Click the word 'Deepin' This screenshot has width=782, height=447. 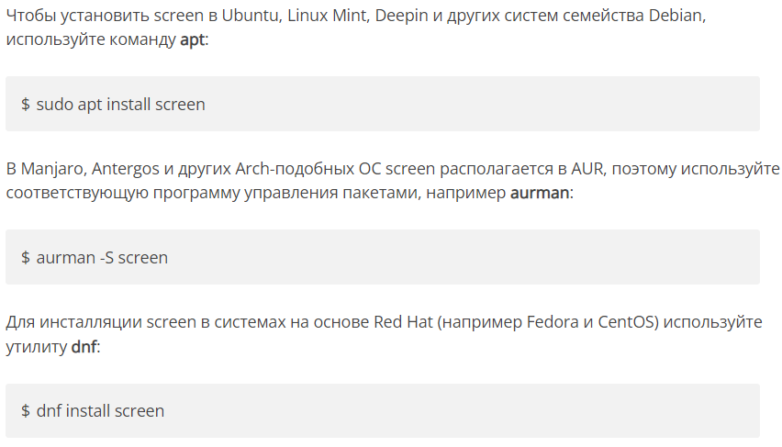click(401, 16)
